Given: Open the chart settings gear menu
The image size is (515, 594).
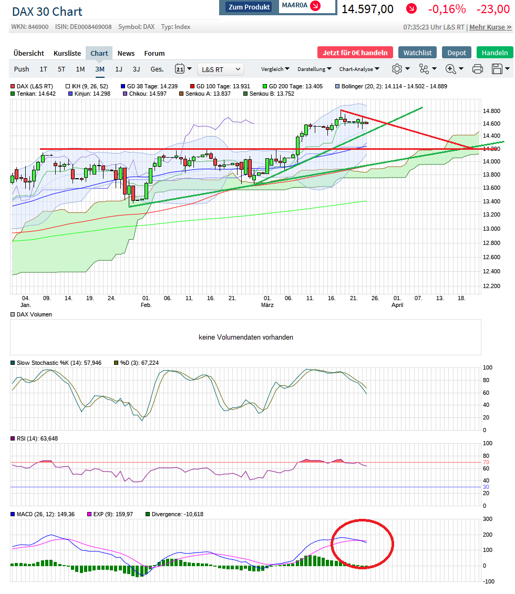Looking at the screenshot, I should (397, 69).
